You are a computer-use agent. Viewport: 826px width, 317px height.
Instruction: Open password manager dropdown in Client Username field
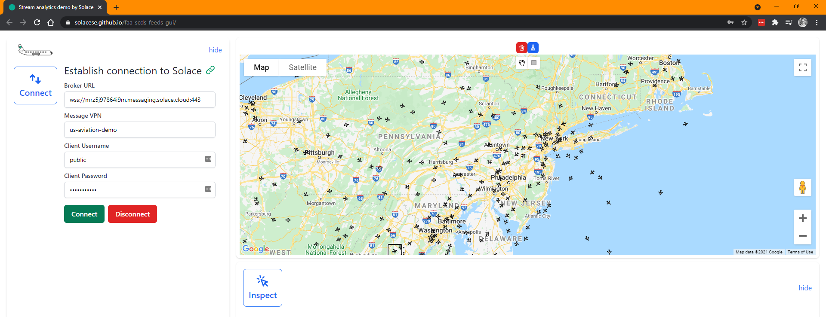point(208,159)
